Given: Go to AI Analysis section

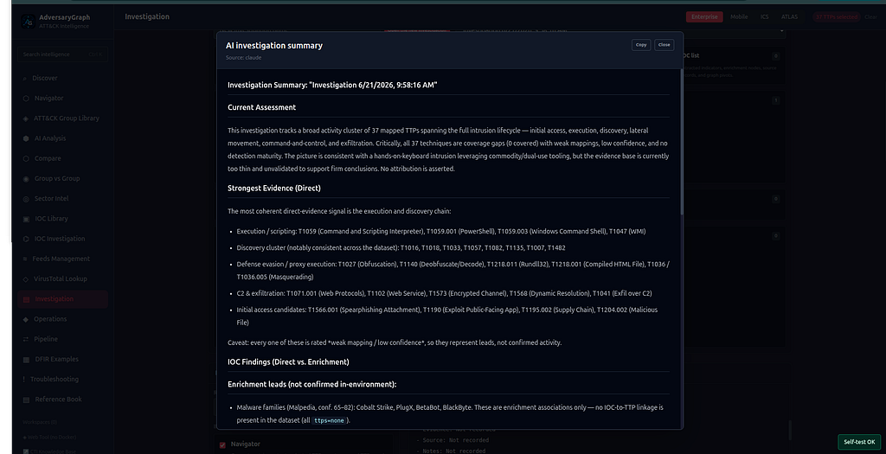Looking at the screenshot, I should [x=62, y=138].
